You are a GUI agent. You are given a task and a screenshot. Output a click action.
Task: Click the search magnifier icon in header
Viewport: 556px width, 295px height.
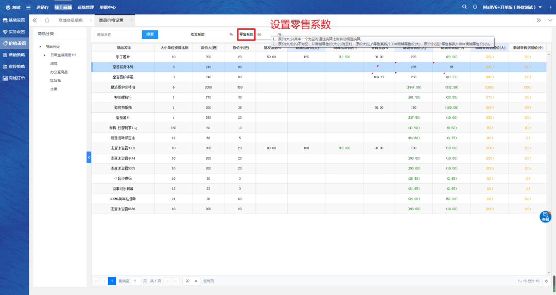[464, 7]
